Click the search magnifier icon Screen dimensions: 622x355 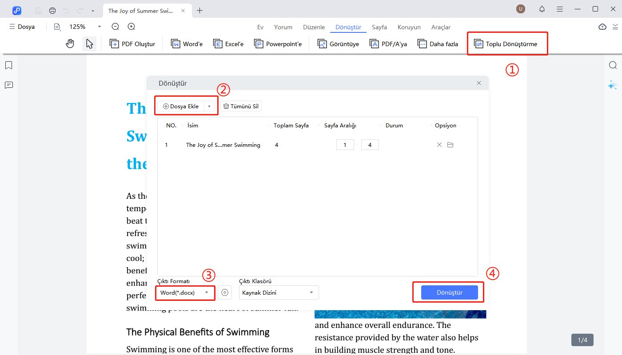pyautogui.click(x=613, y=66)
